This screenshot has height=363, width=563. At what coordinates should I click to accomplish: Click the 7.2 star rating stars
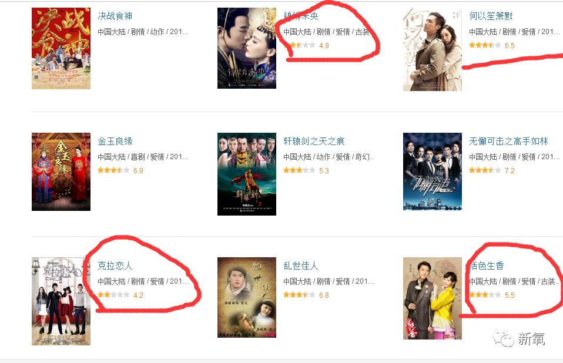[x=485, y=170]
